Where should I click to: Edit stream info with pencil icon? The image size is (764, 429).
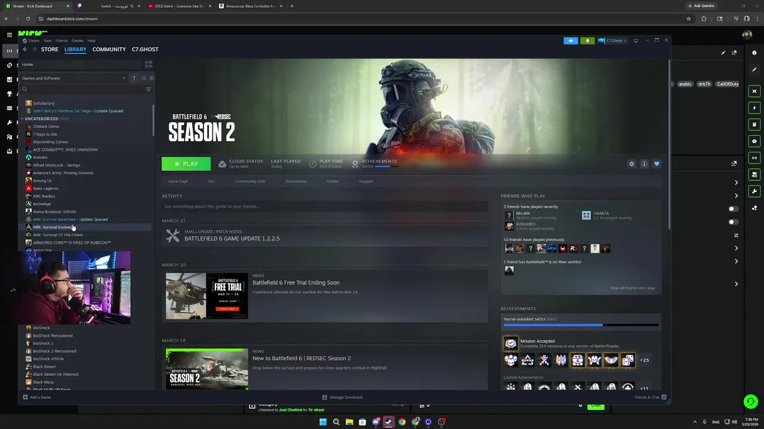[x=723, y=52]
